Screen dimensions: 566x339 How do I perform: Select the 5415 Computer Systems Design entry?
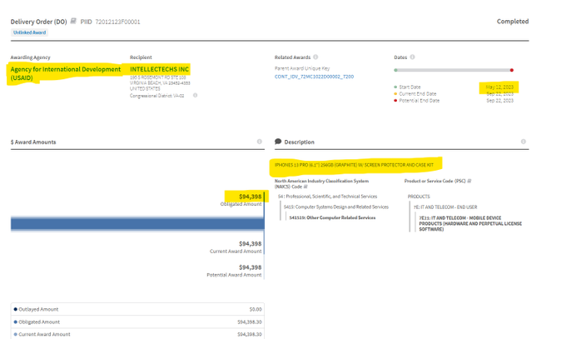335,207
